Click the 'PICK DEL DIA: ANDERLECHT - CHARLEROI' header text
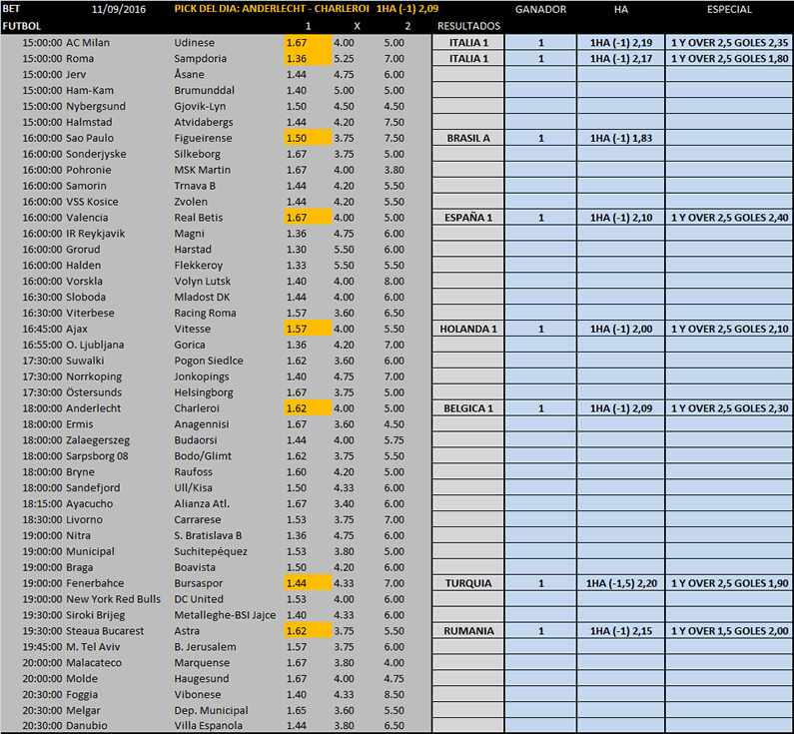 coord(272,9)
